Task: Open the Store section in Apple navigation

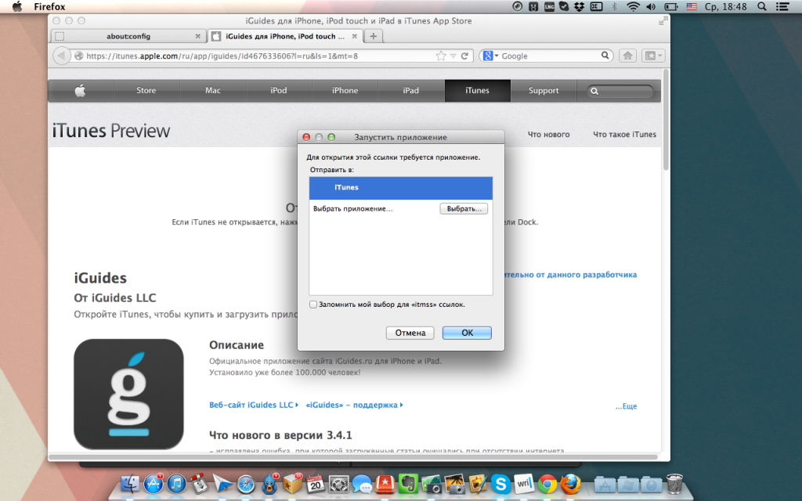Action: (146, 91)
